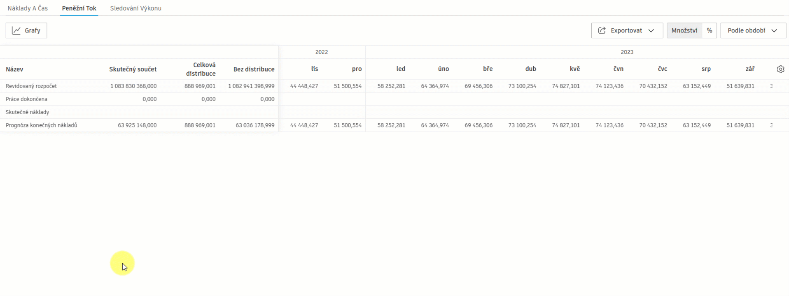The width and height of the screenshot is (789, 296).
Task: Click the Celková distribuce column header
Action: pyautogui.click(x=201, y=69)
